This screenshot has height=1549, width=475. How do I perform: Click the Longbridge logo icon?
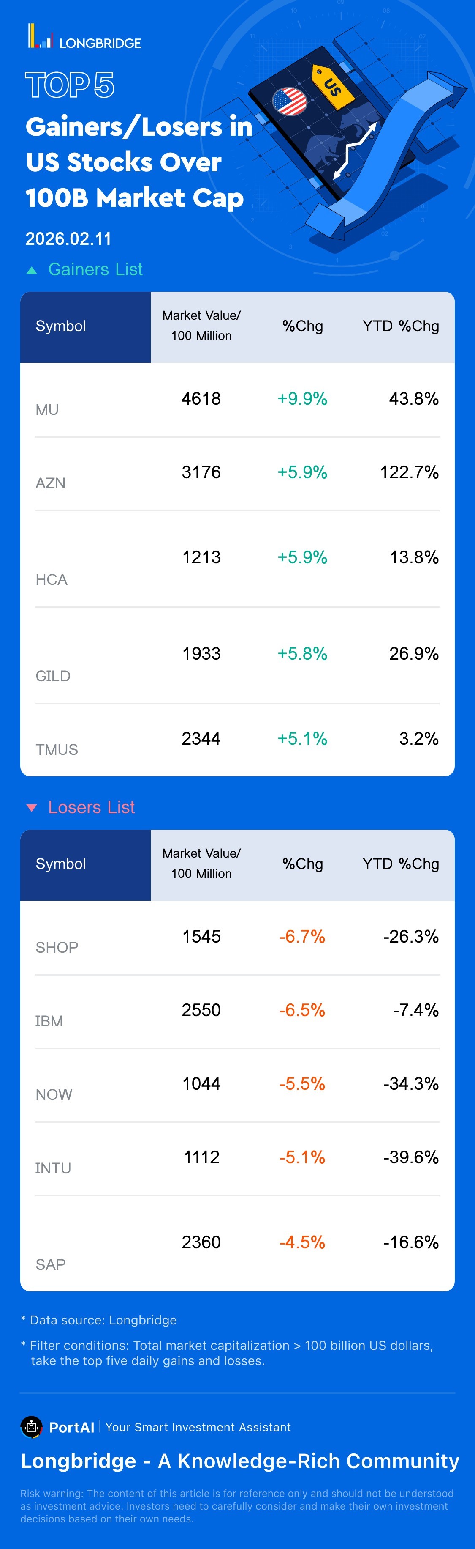tap(40, 37)
